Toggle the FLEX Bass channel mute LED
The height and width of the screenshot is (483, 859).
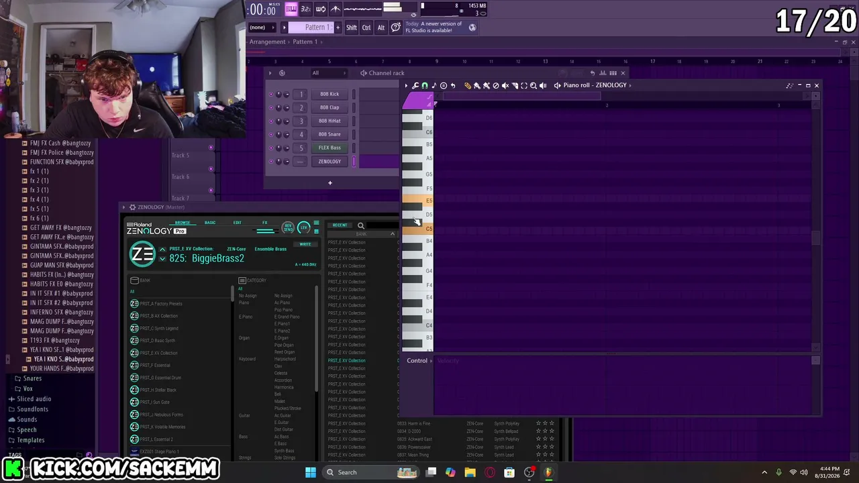click(271, 148)
